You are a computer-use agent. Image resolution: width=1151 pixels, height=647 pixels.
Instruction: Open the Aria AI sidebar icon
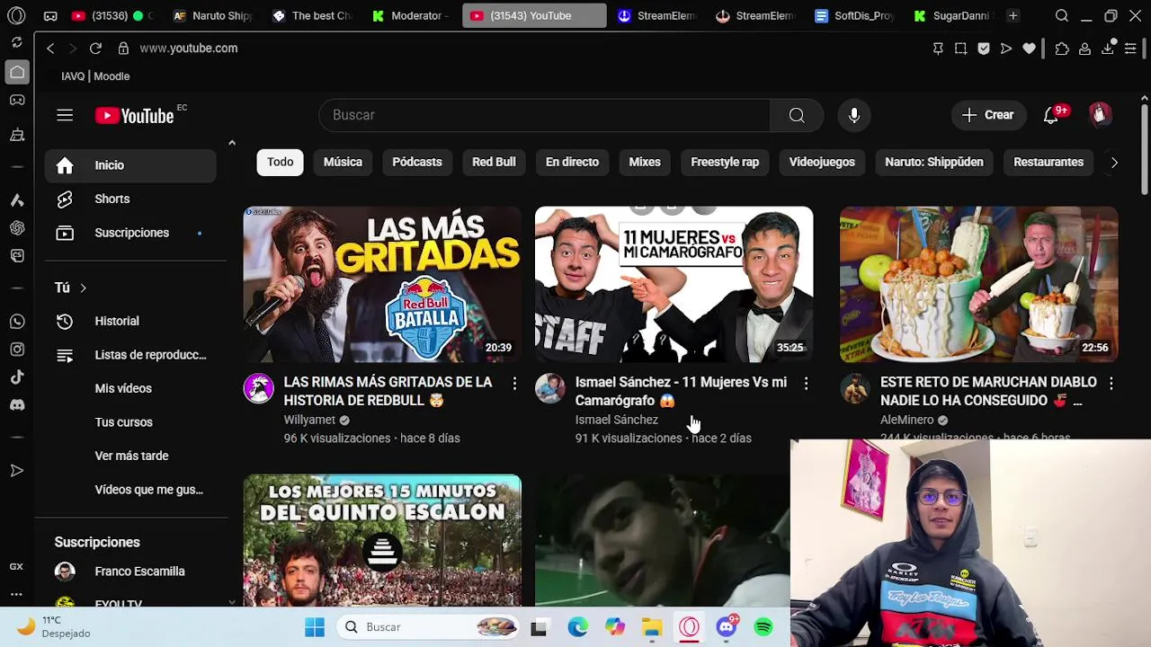tap(17, 199)
